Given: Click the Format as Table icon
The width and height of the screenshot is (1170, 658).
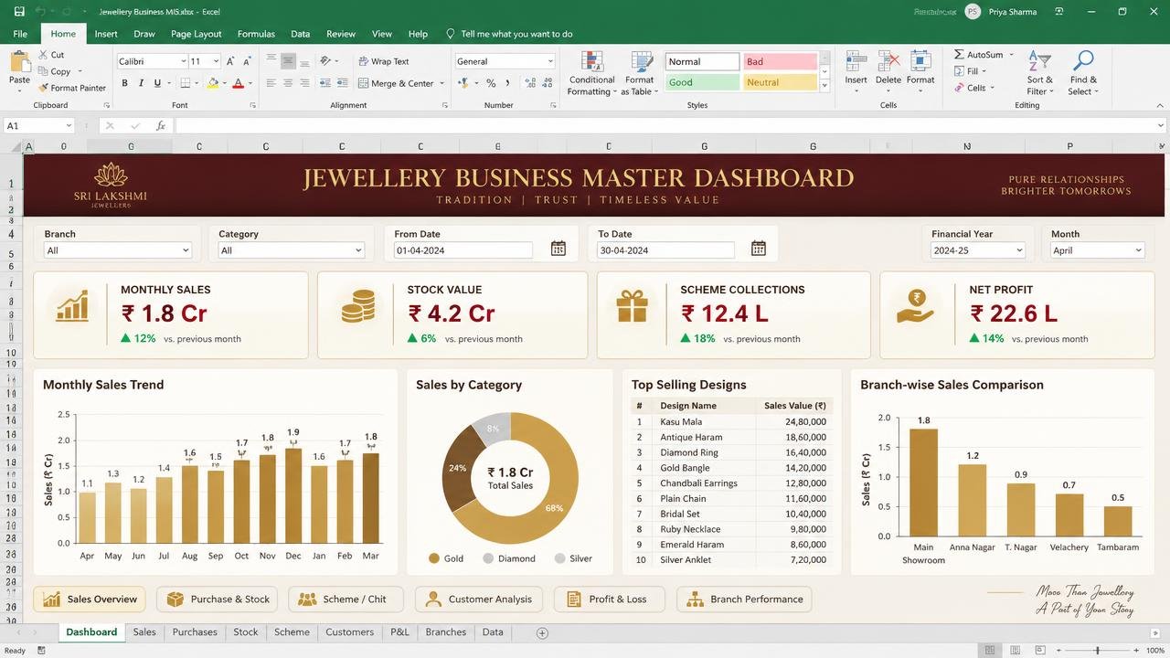Looking at the screenshot, I should pos(642,62).
